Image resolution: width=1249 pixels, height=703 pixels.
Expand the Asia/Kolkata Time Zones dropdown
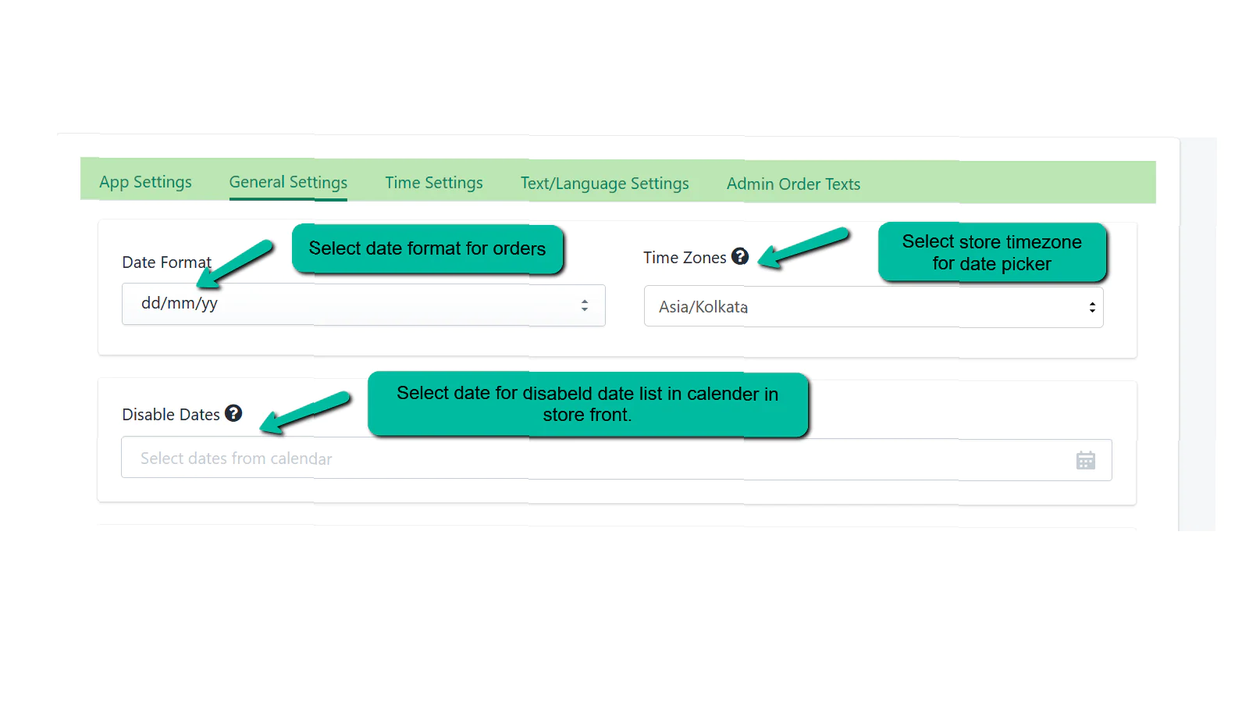pos(873,307)
